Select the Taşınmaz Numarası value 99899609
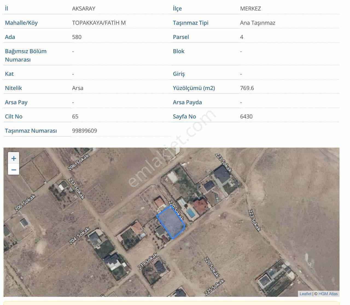Viewport: 350px width, 305px height. [x=84, y=131]
